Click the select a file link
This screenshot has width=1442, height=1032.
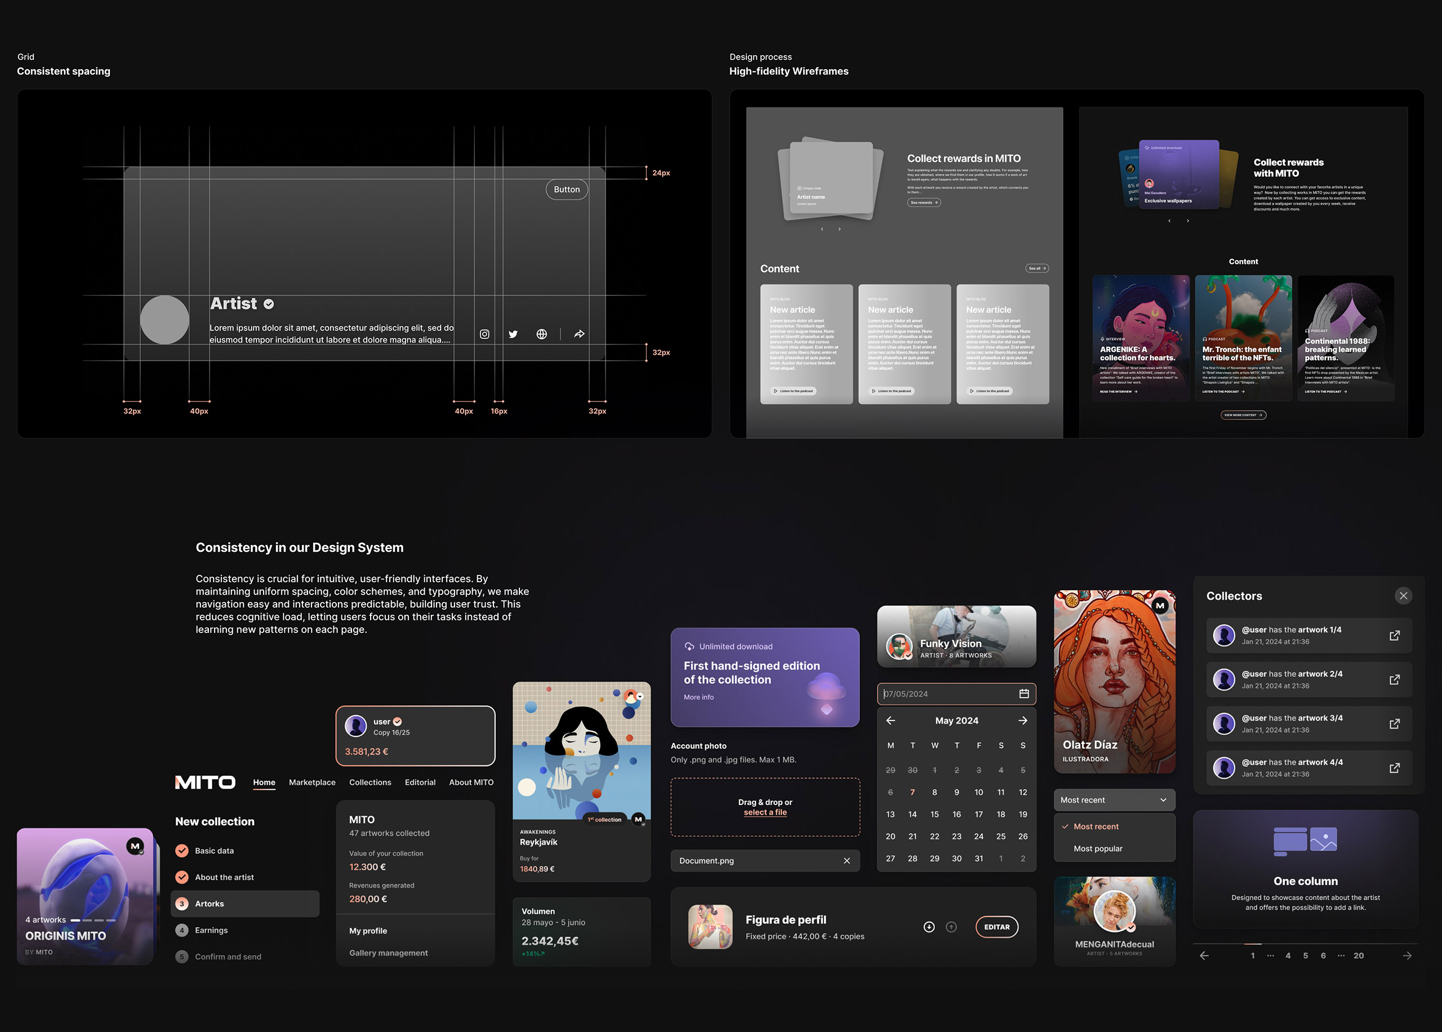click(x=765, y=813)
